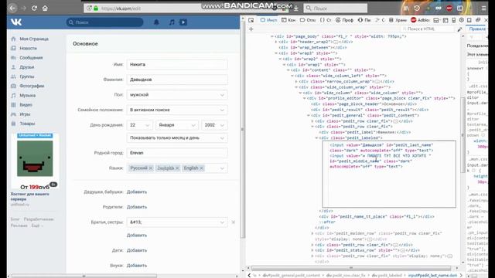Remove the Русский language tag

(x=151, y=168)
